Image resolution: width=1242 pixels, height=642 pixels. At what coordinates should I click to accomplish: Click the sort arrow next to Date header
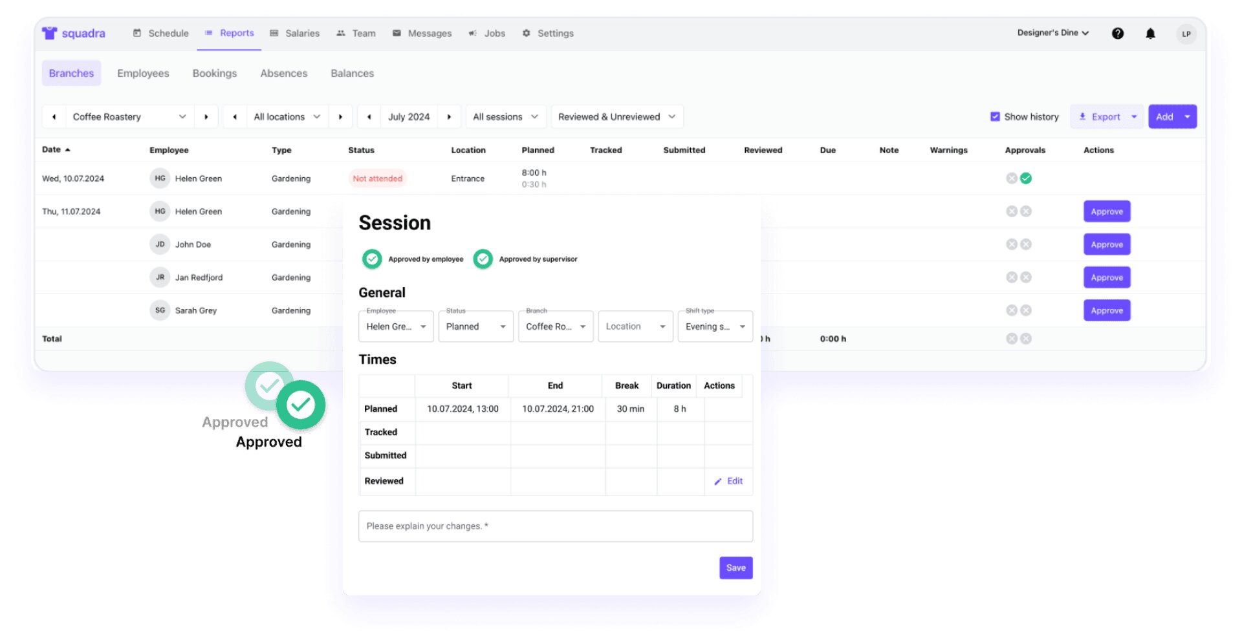pos(67,150)
